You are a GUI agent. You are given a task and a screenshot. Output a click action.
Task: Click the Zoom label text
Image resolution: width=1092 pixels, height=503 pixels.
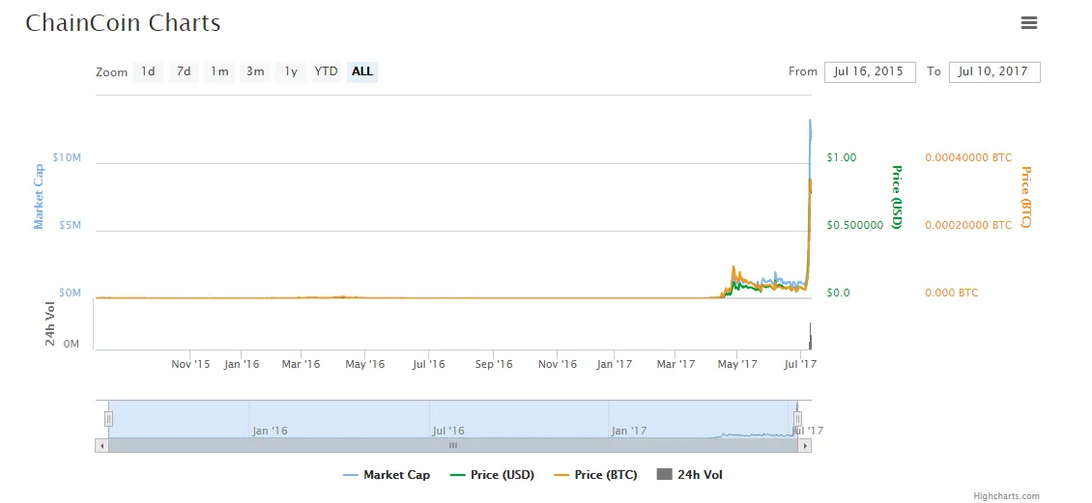(111, 72)
